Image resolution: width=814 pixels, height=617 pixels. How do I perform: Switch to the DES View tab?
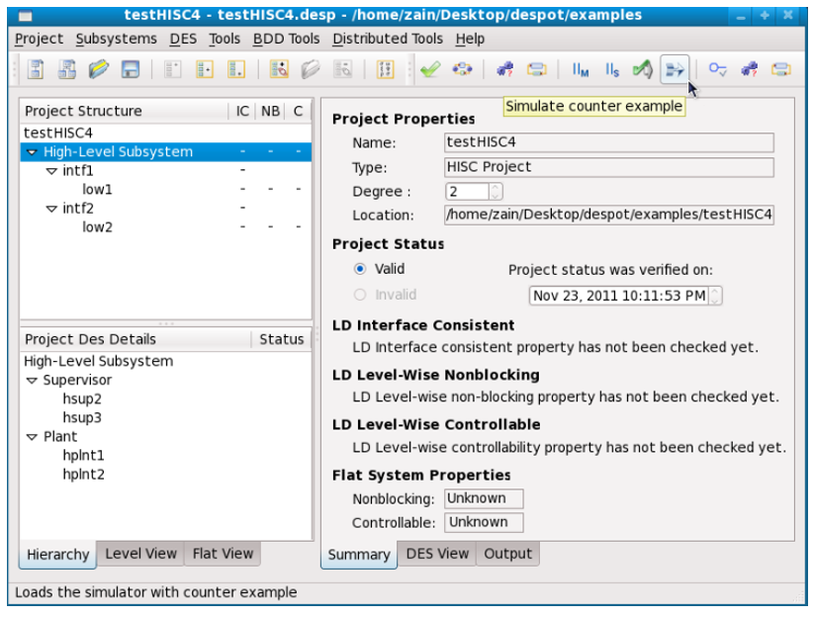point(436,554)
